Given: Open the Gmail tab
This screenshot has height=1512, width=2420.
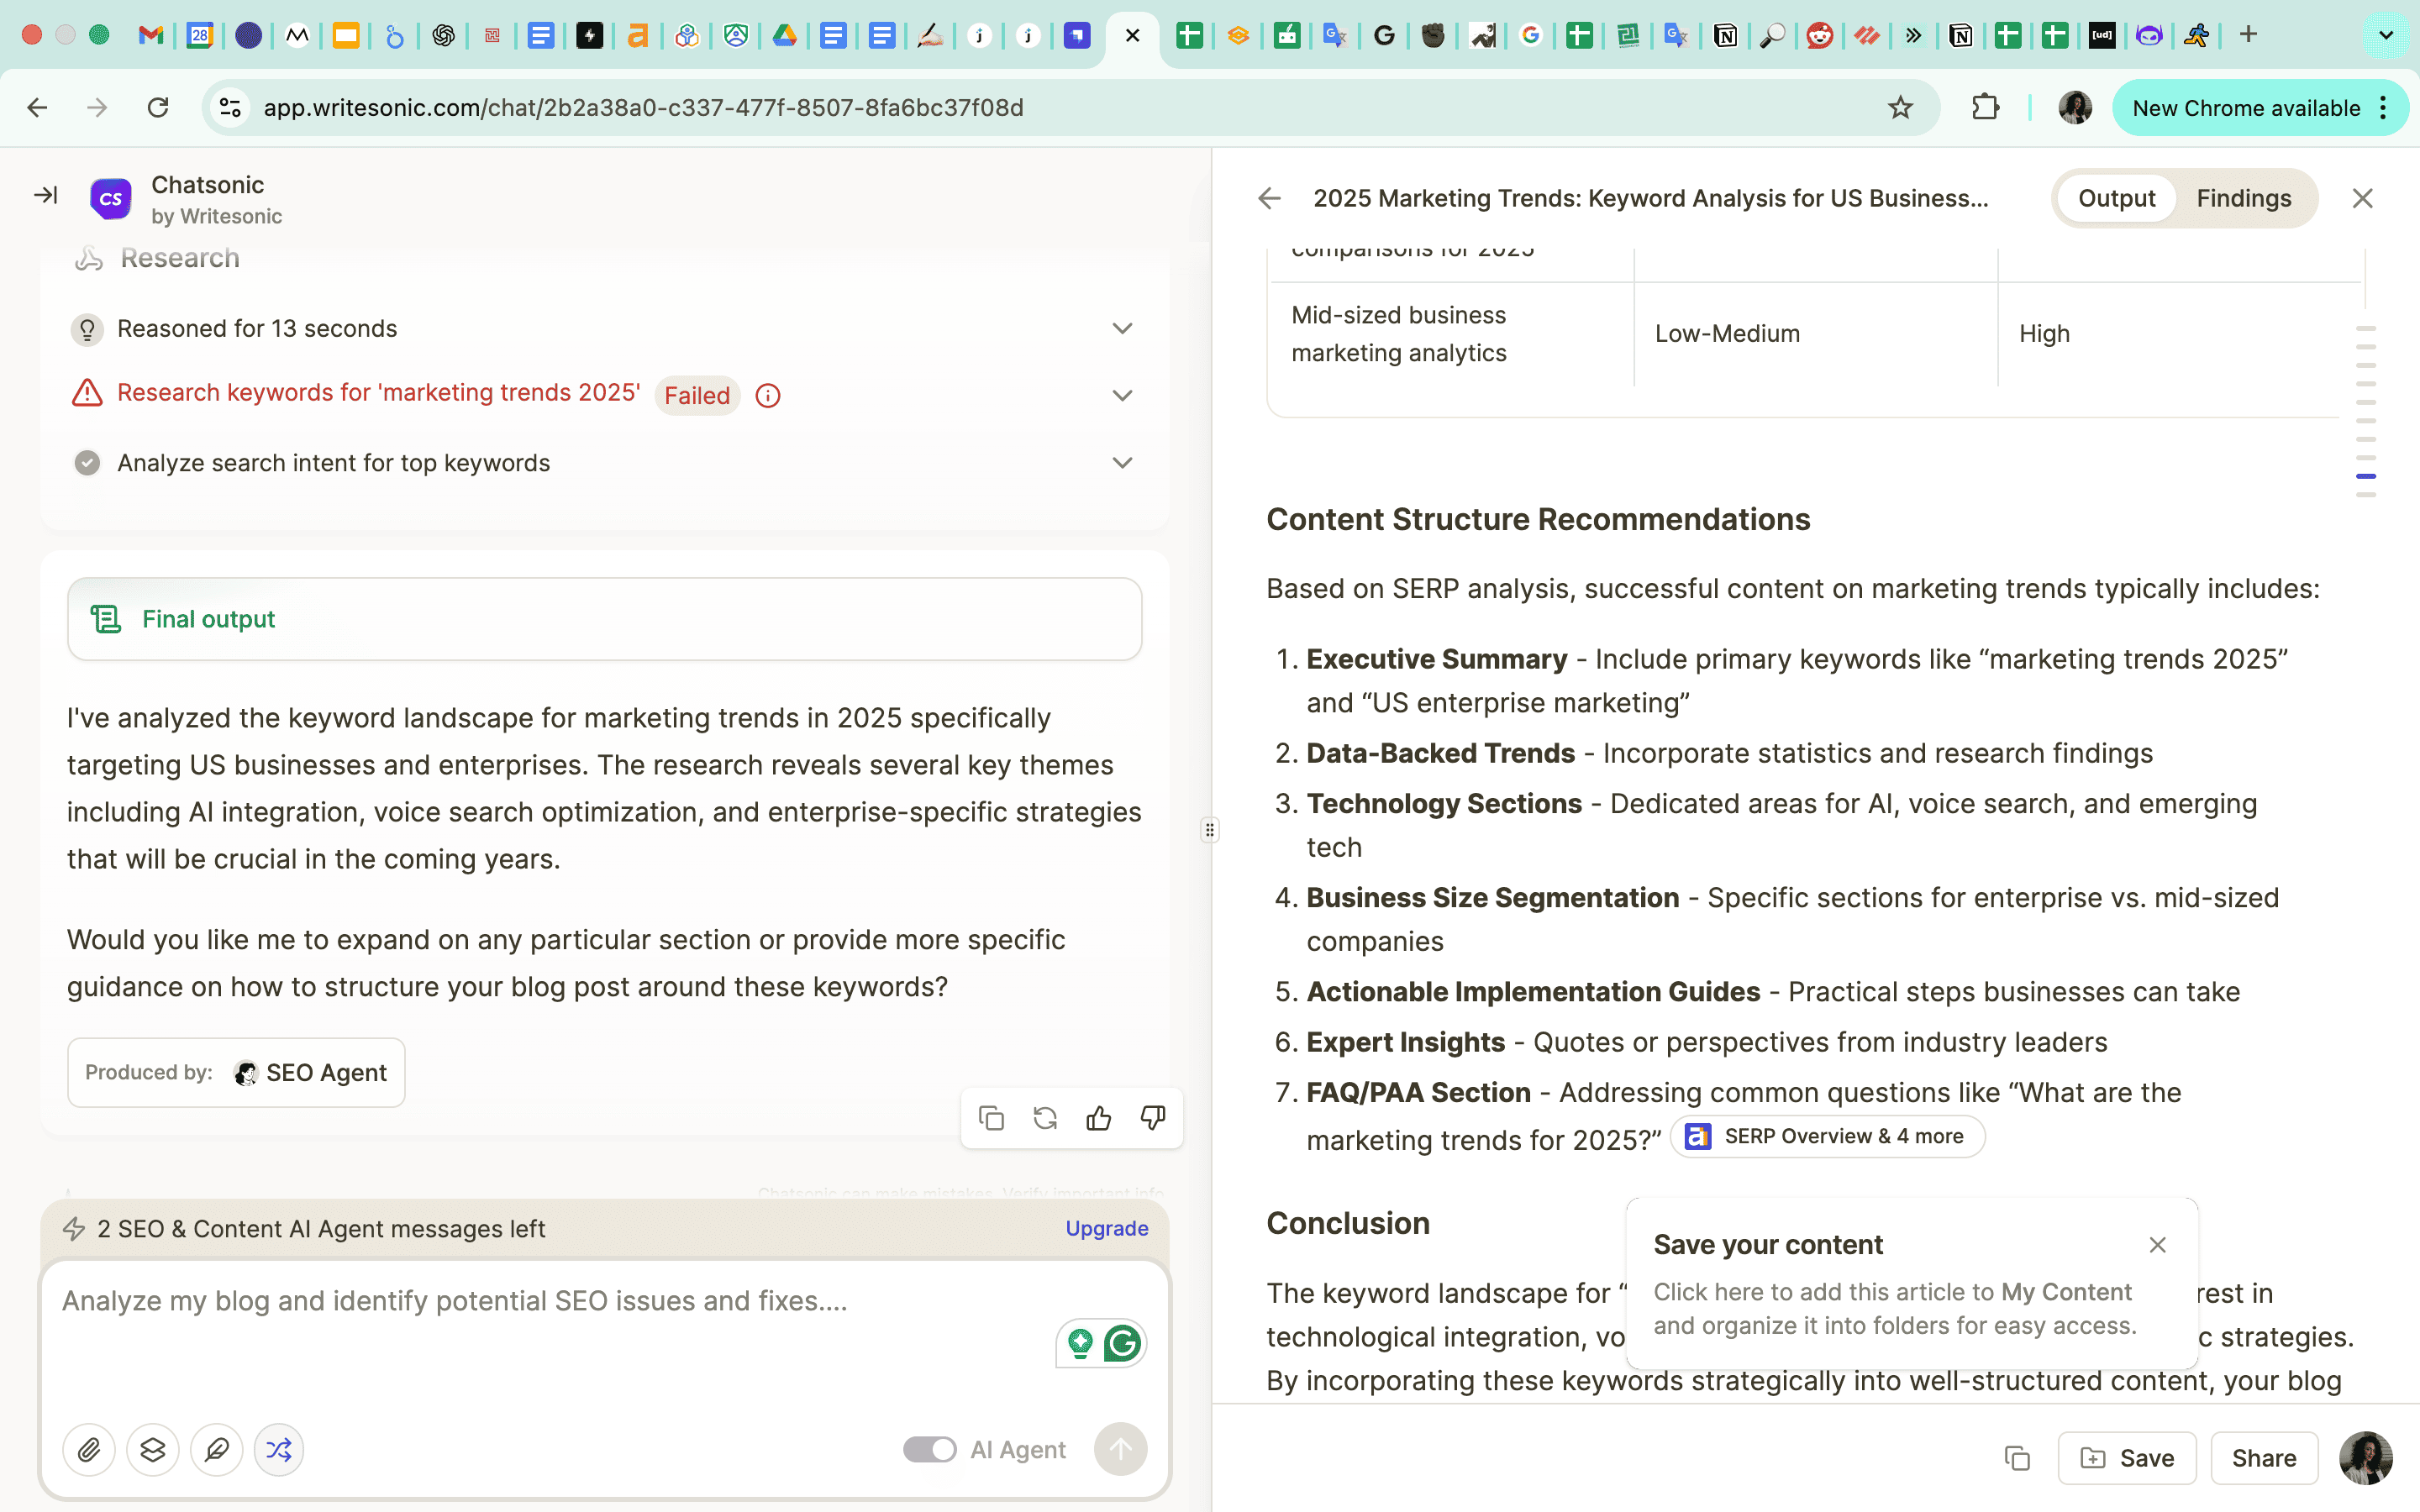Looking at the screenshot, I should [150, 35].
